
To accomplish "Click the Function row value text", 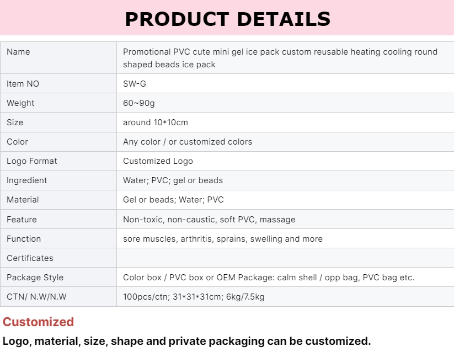I will pyautogui.click(x=223, y=239).
